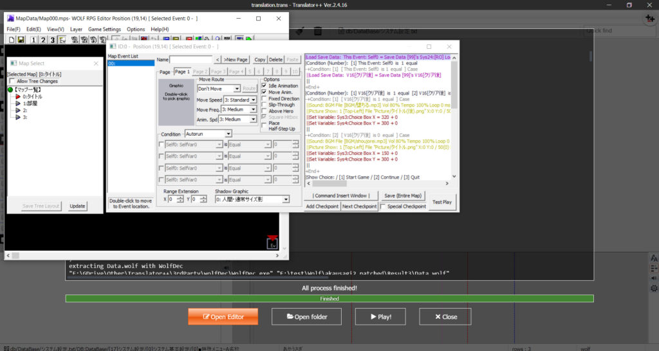Enable Place Half-Step Up option
The image size is (659, 351).
[x=264, y=125]
